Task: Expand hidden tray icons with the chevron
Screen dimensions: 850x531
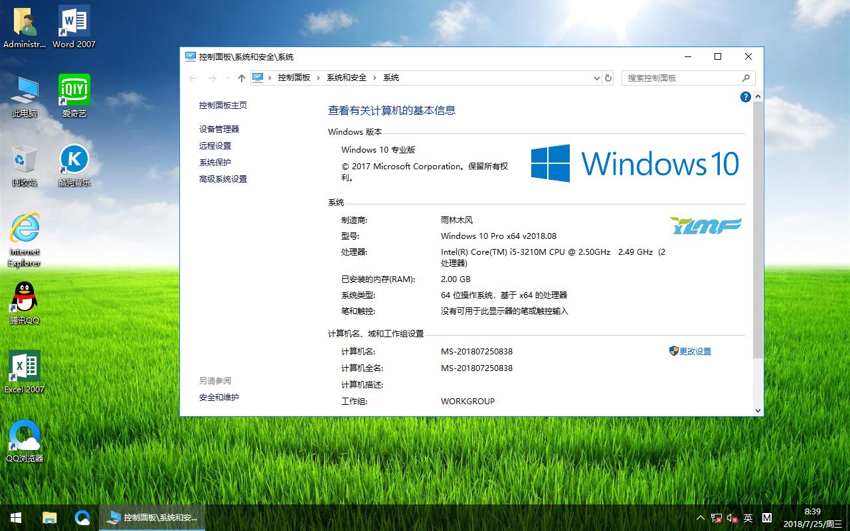Action: point(699,517)
